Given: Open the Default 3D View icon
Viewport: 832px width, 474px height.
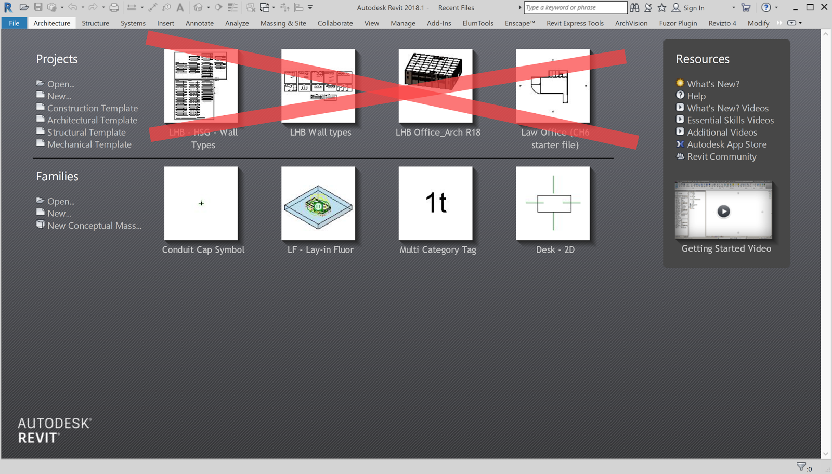Looking at the screenshot, I should (198, 7).
